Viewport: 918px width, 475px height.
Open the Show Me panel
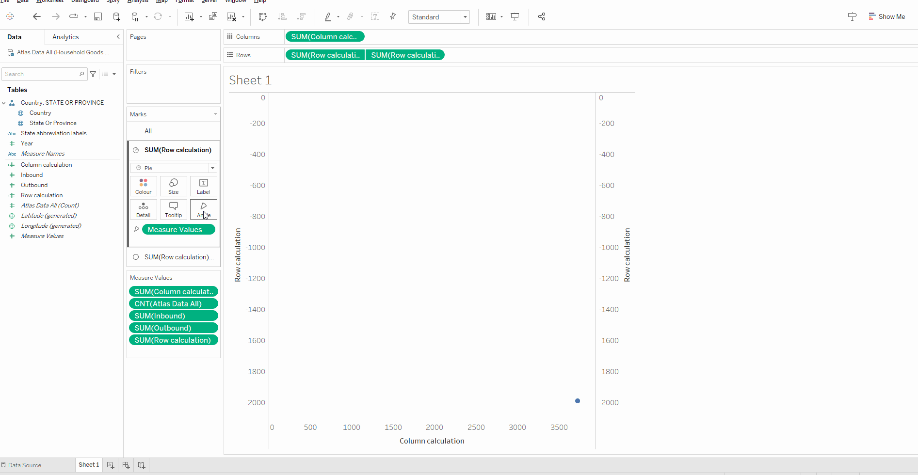pyautogui.click(x=887, y=16)
